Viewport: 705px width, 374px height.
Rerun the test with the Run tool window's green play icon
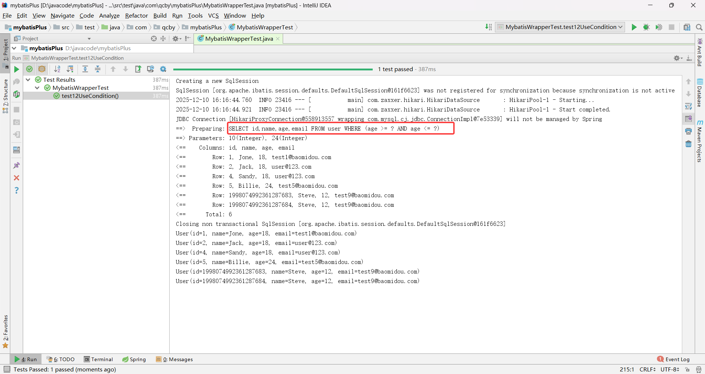point(17,69)
